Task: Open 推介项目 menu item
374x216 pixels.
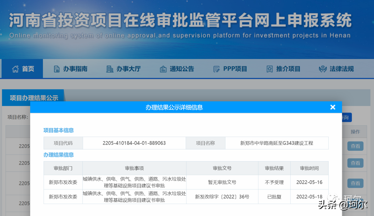Action: point(283,69)
